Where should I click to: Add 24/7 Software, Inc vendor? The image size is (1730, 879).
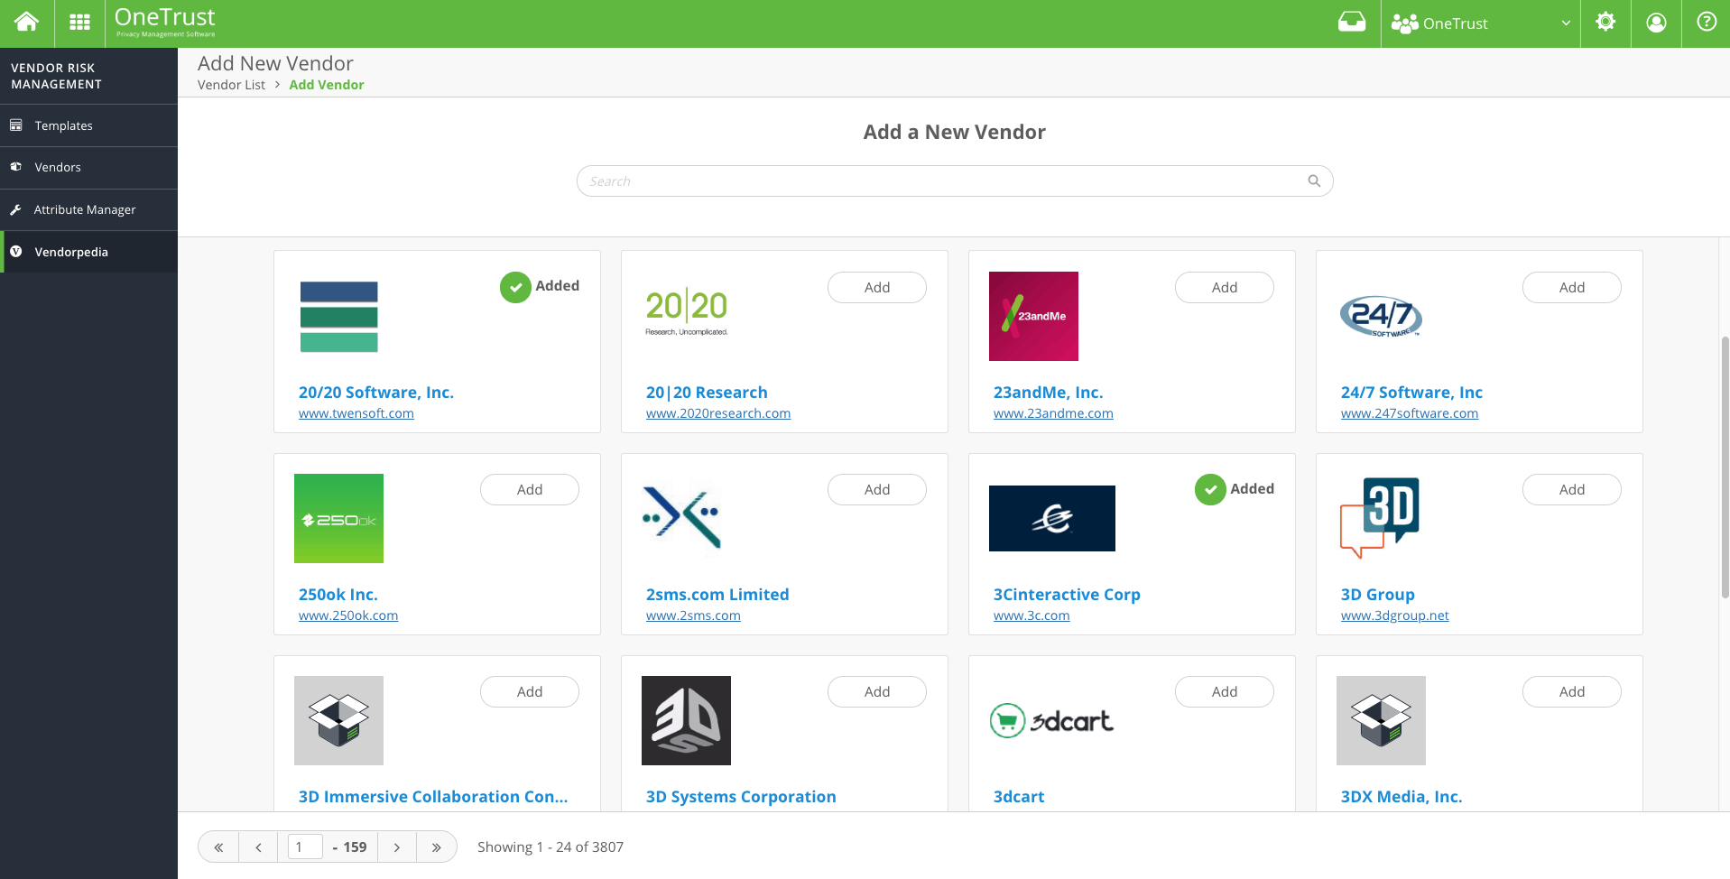[x=1572, y=287]
